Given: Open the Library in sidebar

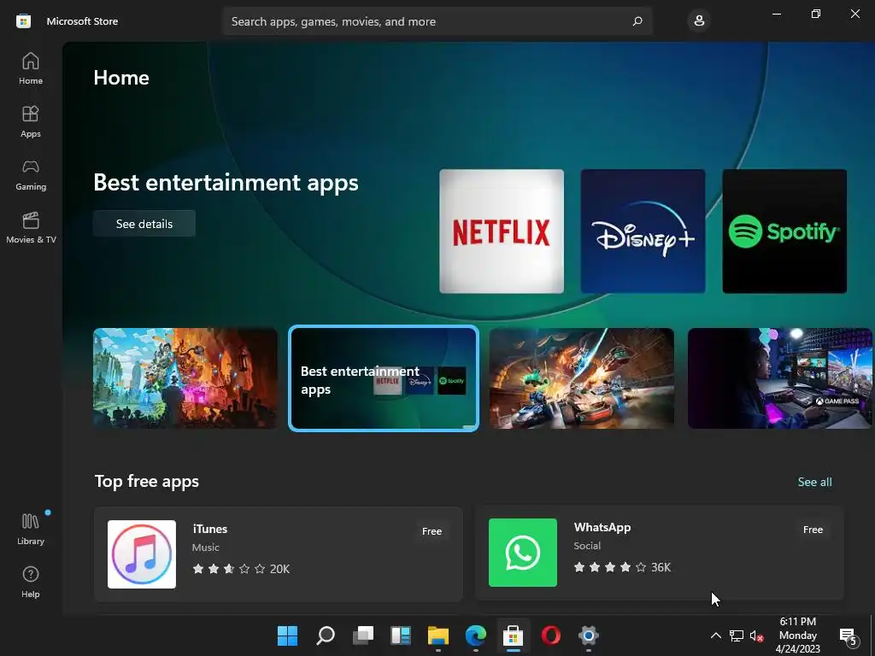Looking at the screenshot, I should tap(31, 530).
